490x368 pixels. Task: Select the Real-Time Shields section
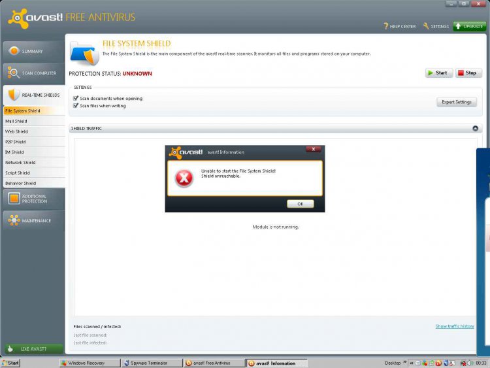[34, 95]
